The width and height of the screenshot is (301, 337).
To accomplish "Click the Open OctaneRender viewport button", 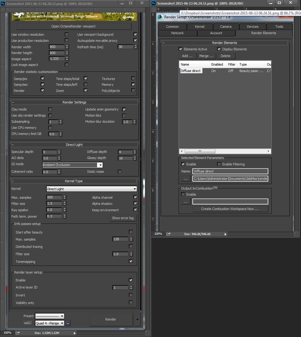I will [x=74, y=26].
